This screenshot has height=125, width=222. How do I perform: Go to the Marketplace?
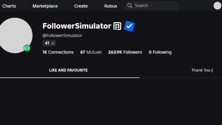tap(45, 6)
